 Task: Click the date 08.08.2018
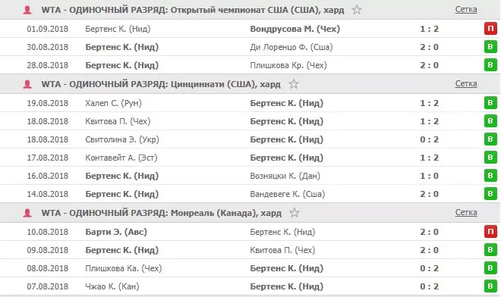pos(48,269)
